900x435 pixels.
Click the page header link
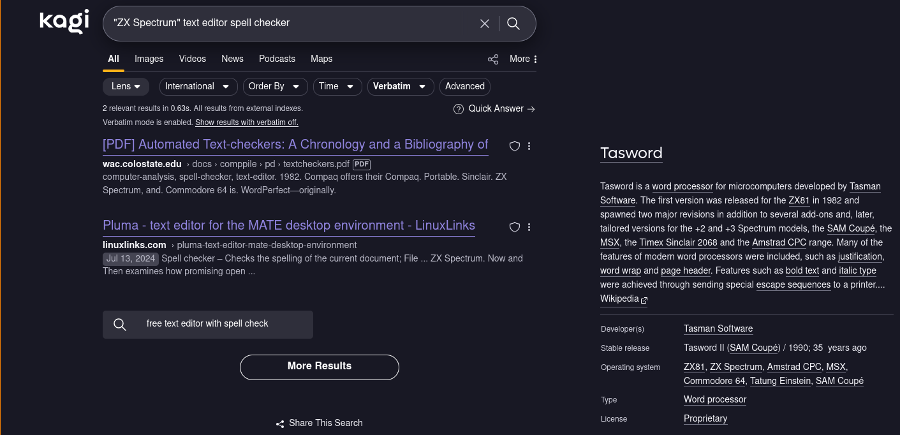pyautogui.click(x=686, y=271)
